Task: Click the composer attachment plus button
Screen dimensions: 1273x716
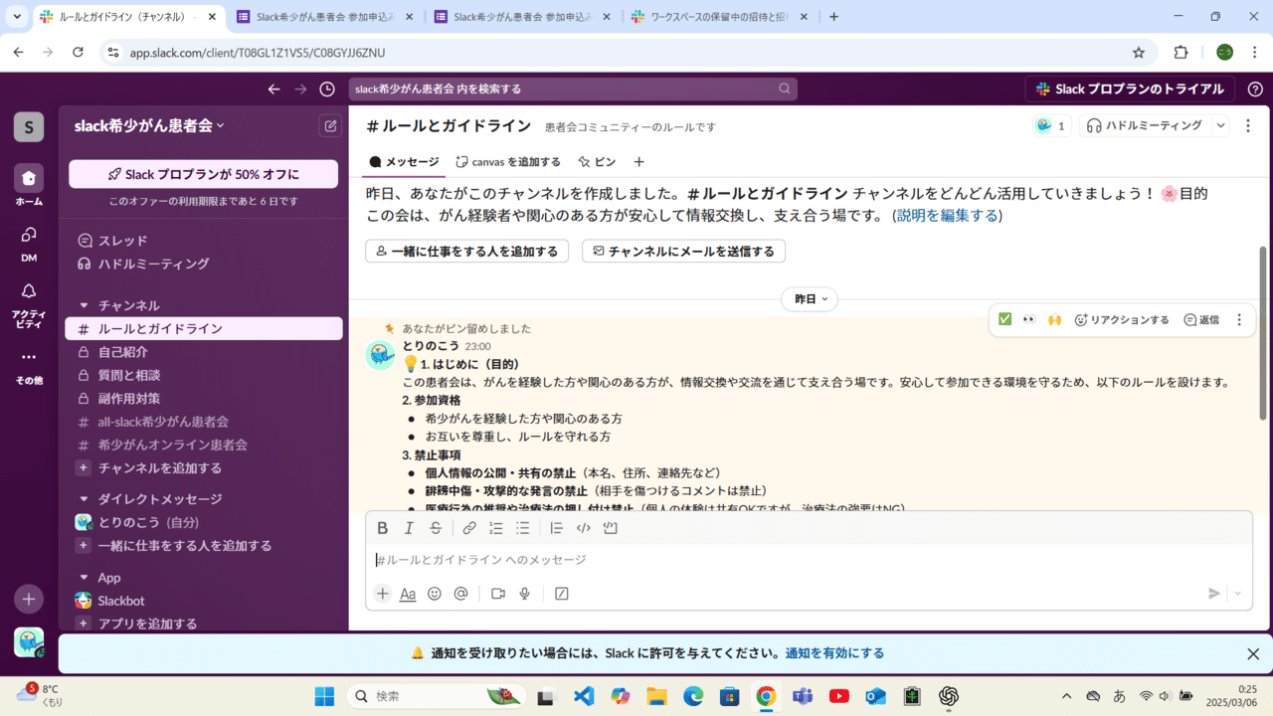Action: 383,594
